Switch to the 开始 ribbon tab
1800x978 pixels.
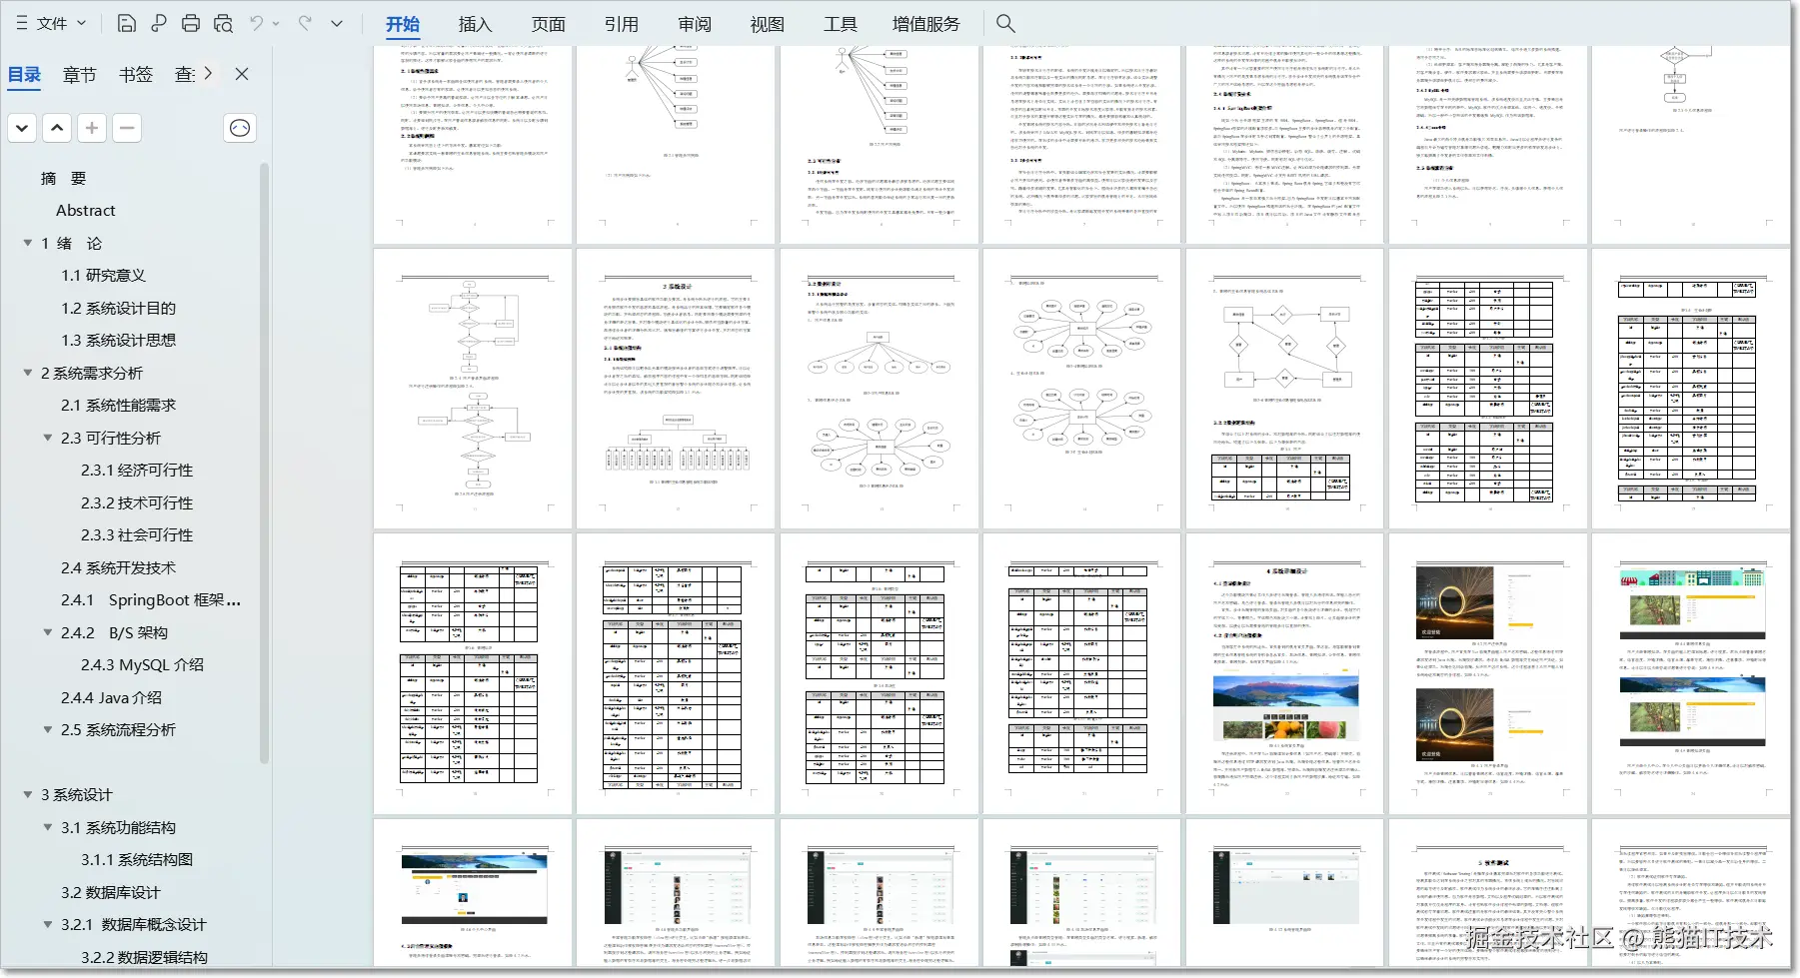pos(403,24)
